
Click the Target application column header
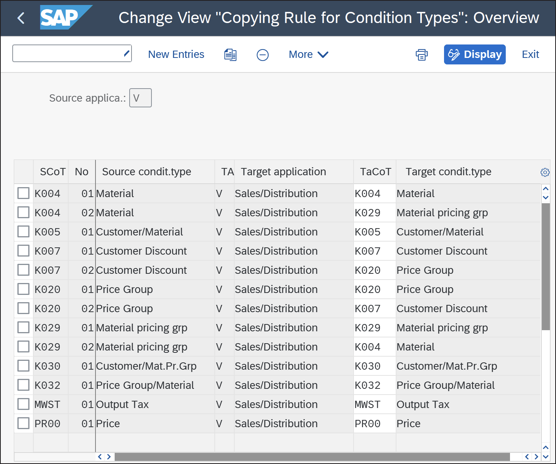pyautogui.click(x=294, y=172)
